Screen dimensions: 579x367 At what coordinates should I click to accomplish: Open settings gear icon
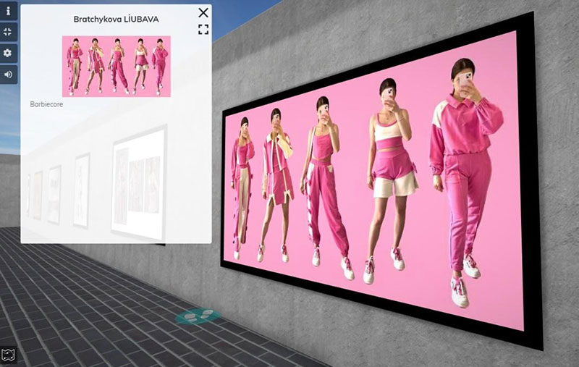point(8,53)
